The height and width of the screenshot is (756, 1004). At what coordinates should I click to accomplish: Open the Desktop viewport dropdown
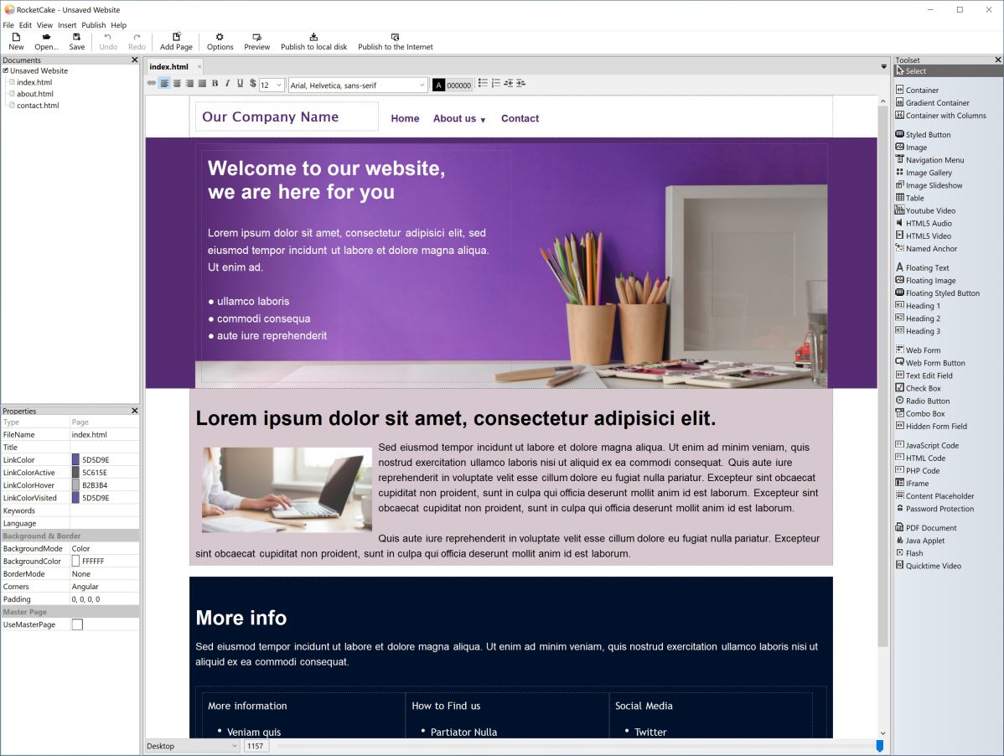[192, 746]
